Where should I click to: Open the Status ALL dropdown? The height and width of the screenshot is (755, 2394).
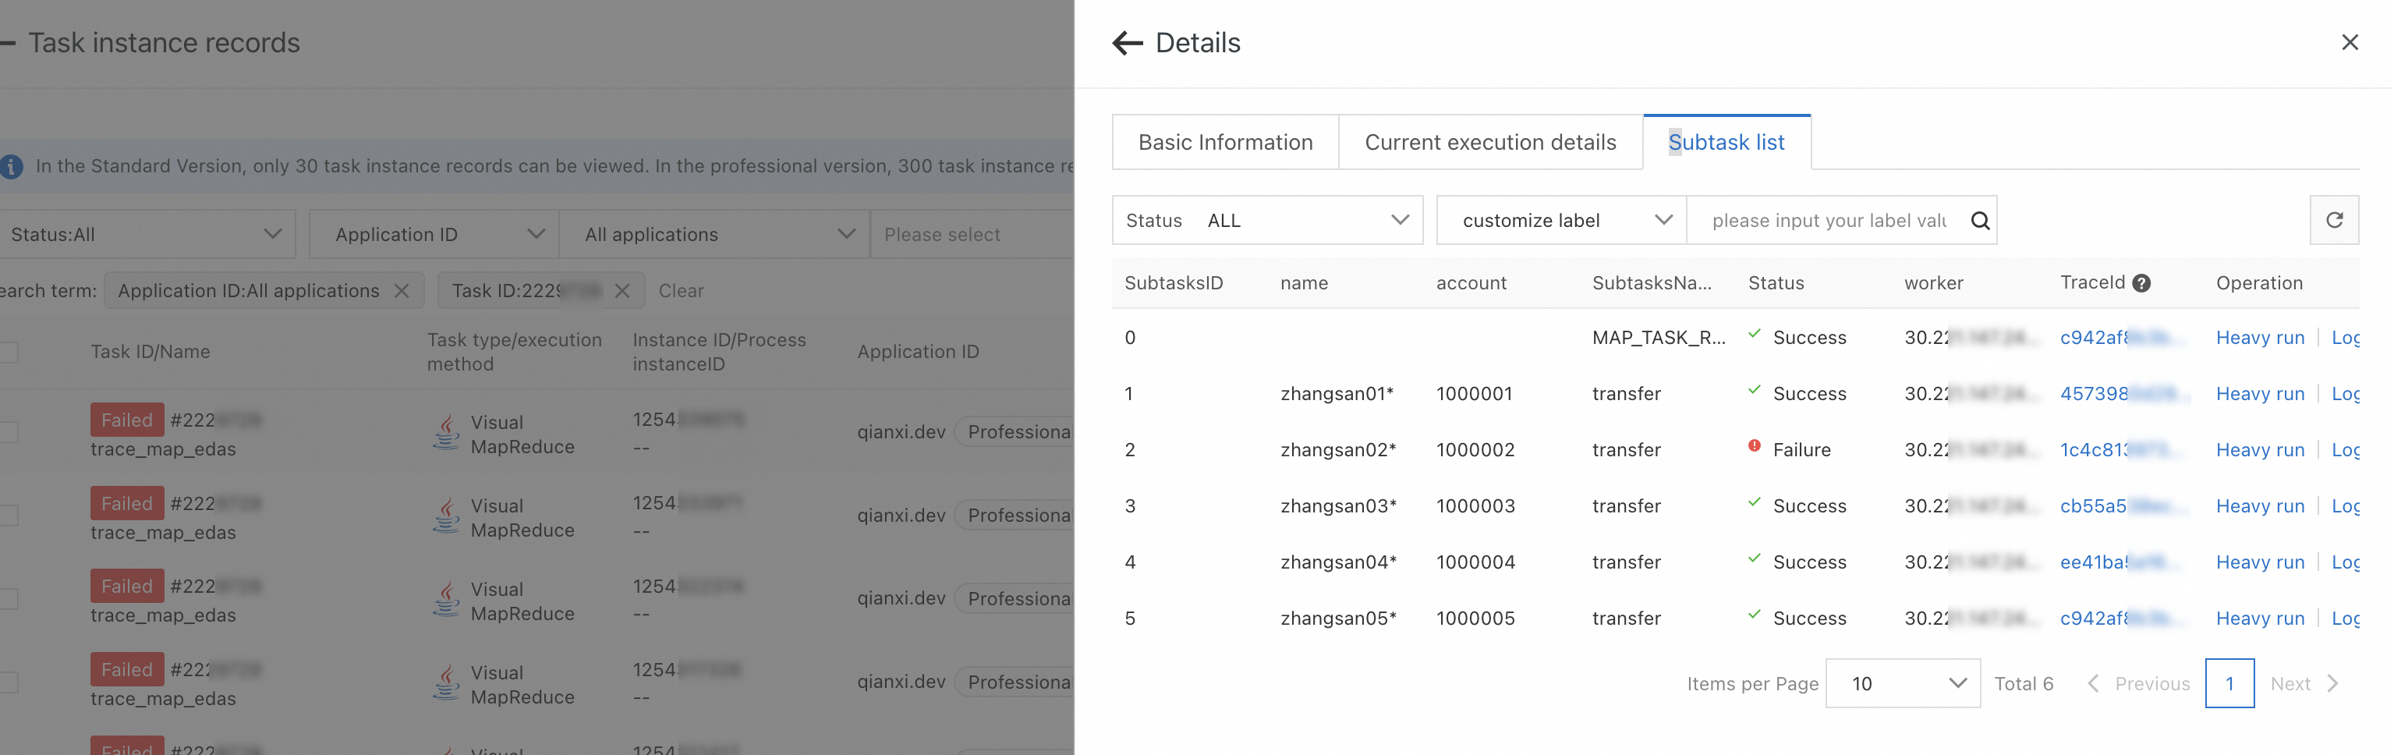(1266, 221)
